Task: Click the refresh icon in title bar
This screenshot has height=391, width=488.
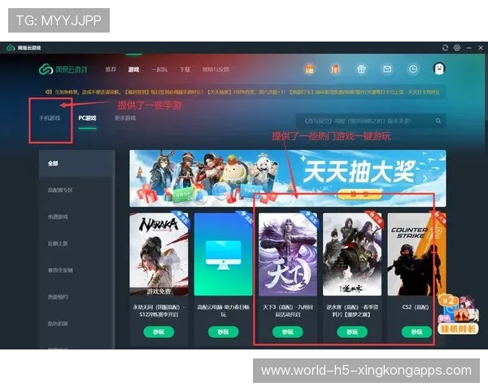Action: (x=445, y=47)
